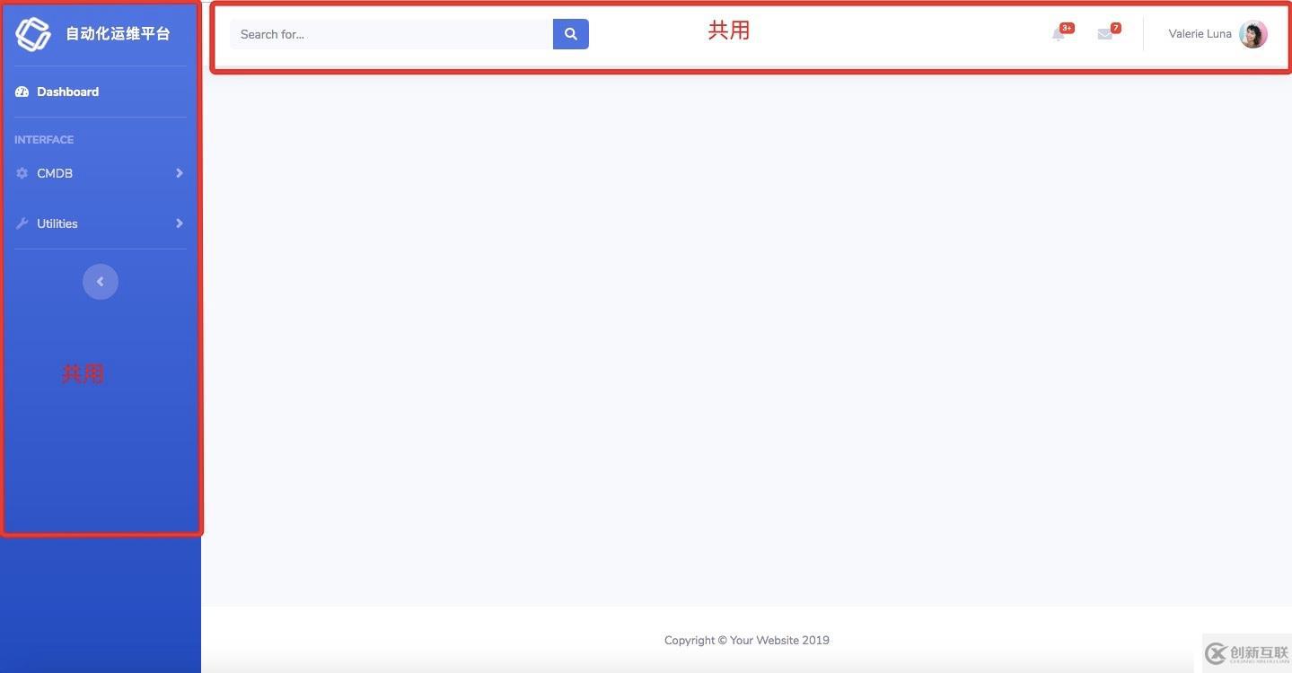Click the Copyright Your Website 2019 text
1292x673 pixels.
coord(745,639)
